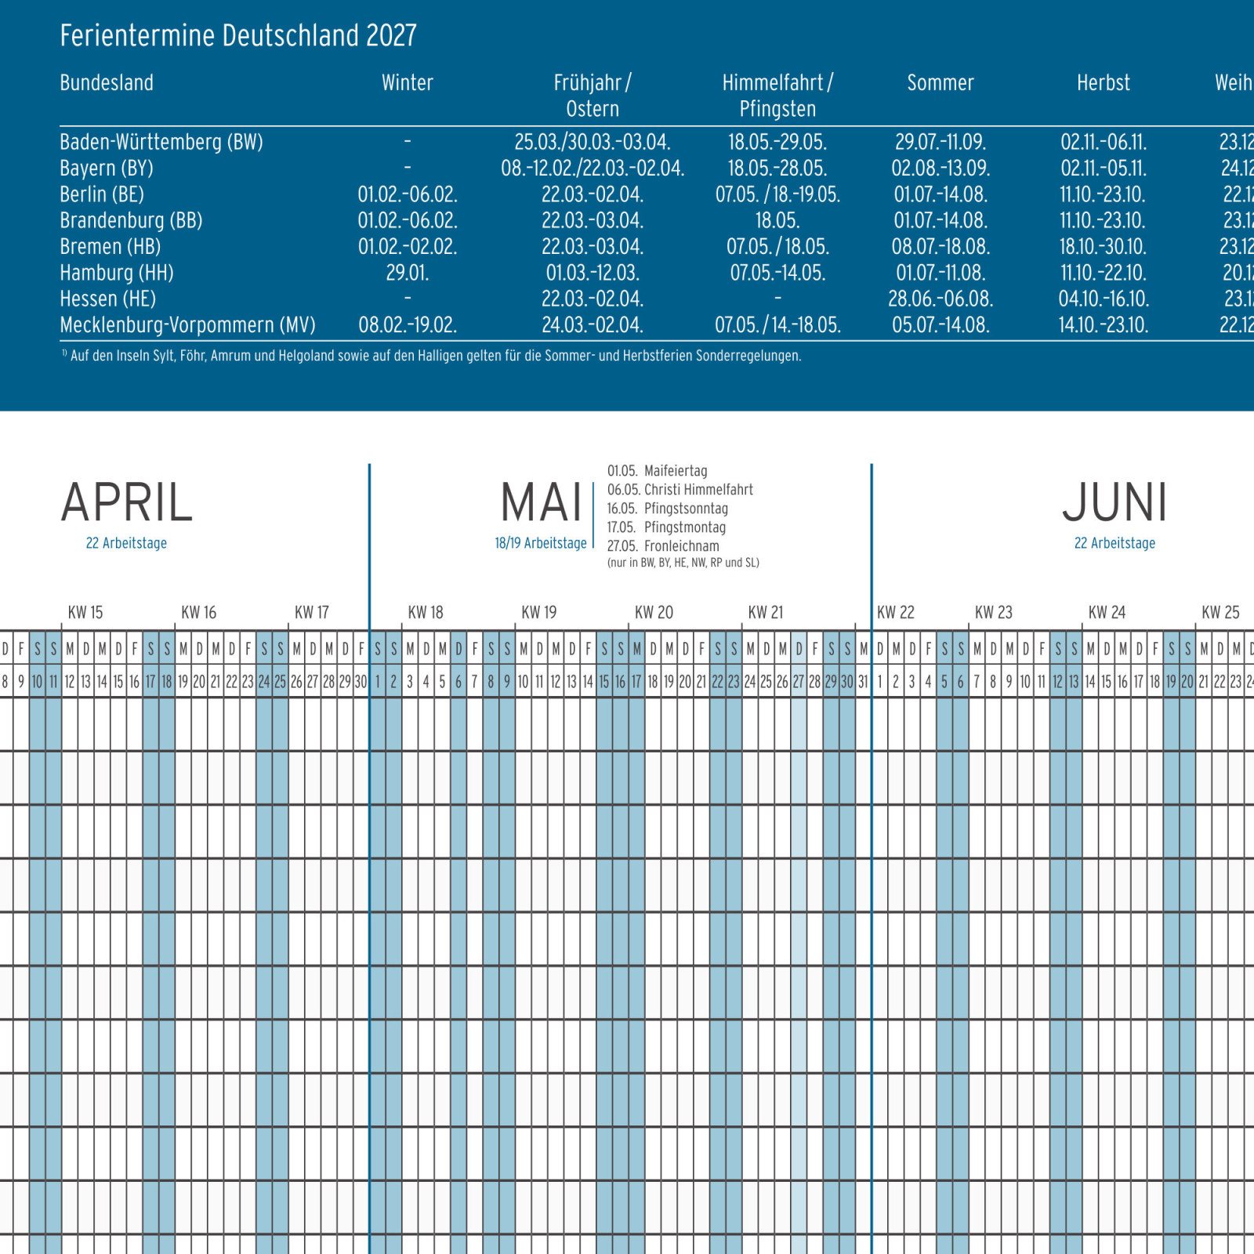
Task: Click the "17.05. Pfingstmontag" holiday entry
Action: 667,527
